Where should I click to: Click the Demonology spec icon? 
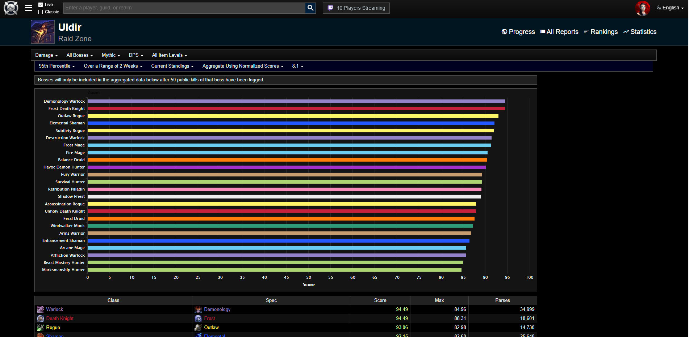[x=198, y=310]
